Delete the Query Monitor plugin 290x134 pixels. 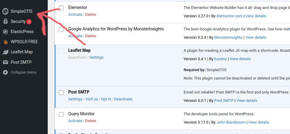[91, 121]
